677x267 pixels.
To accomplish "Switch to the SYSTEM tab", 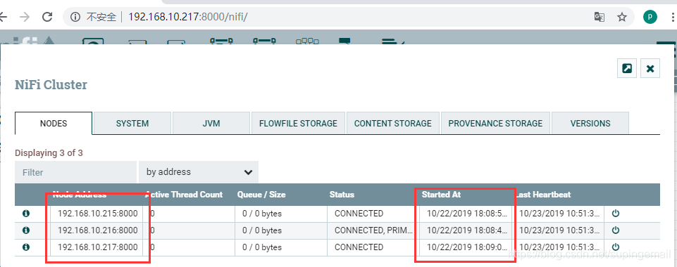I will coord(132,123).
